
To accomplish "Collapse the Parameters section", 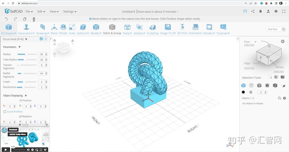I will (x=20, y=47).
